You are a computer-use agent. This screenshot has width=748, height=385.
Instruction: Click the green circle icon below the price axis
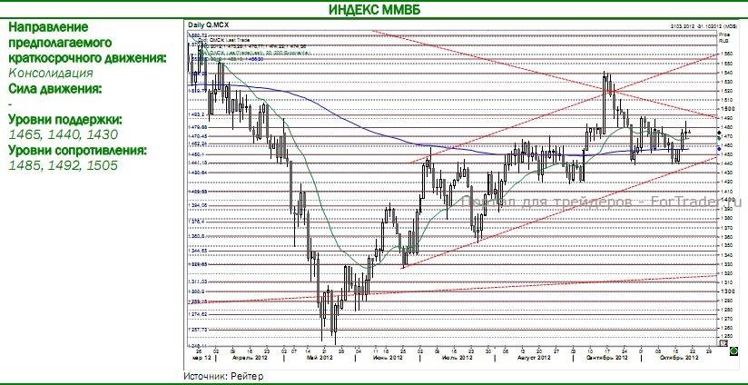pyautogui.click(x=733, y=352)
